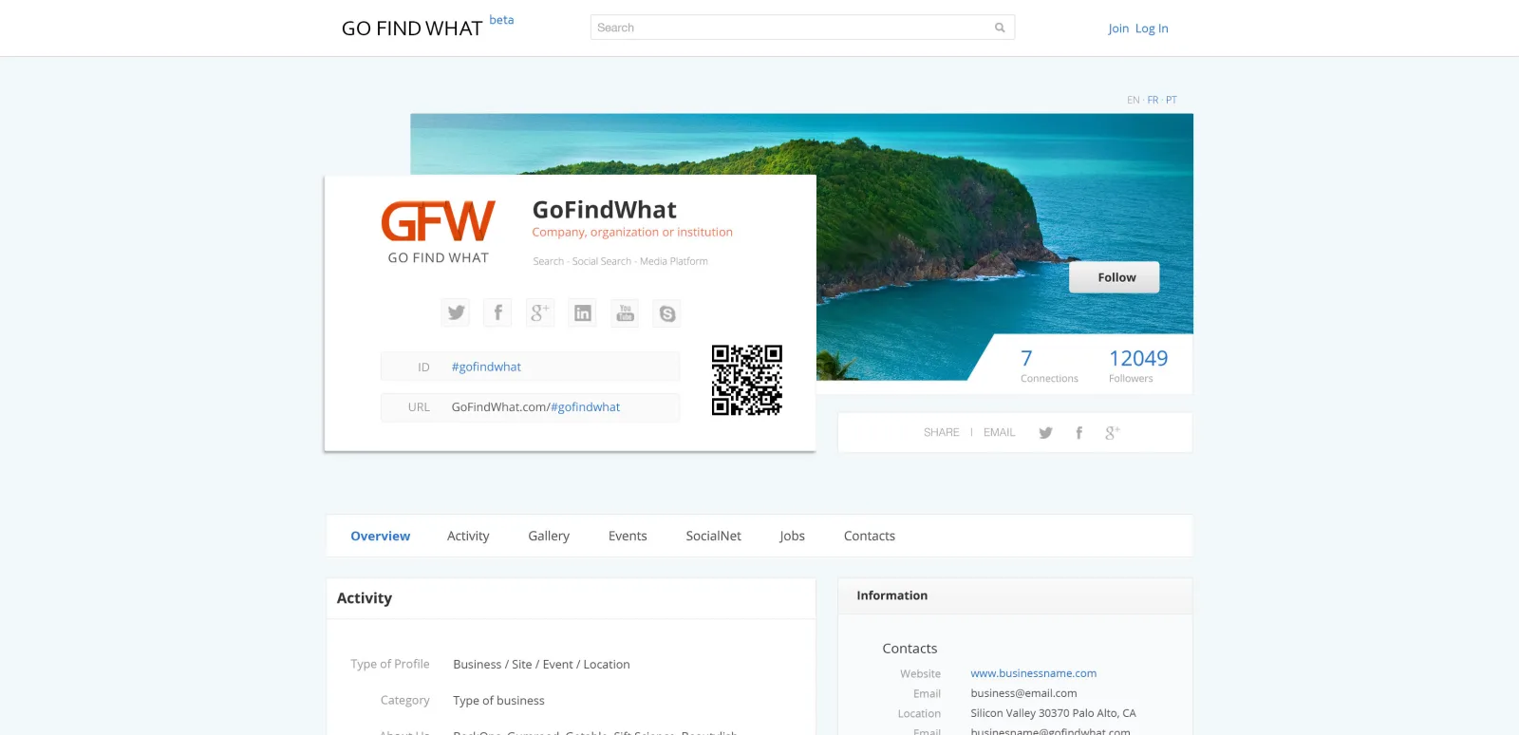1519x735 pixels.
Task: Open the SocialNet tab
Action: coord(714,536)
